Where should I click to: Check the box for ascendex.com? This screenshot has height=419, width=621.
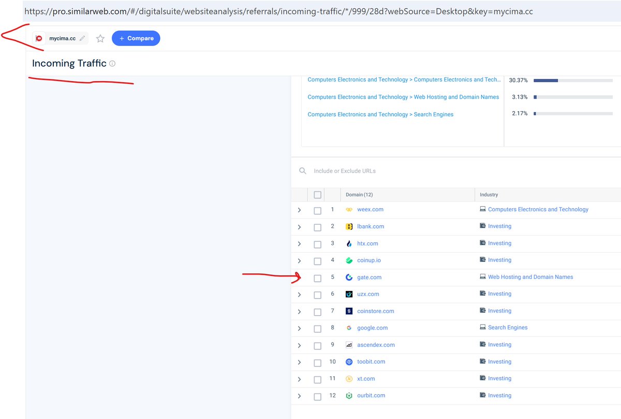318,346
